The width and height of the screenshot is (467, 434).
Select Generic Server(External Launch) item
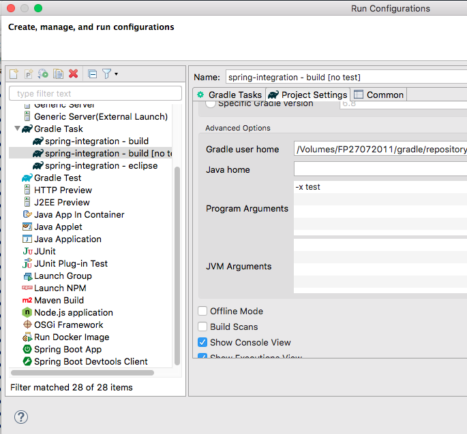[101, 116]
